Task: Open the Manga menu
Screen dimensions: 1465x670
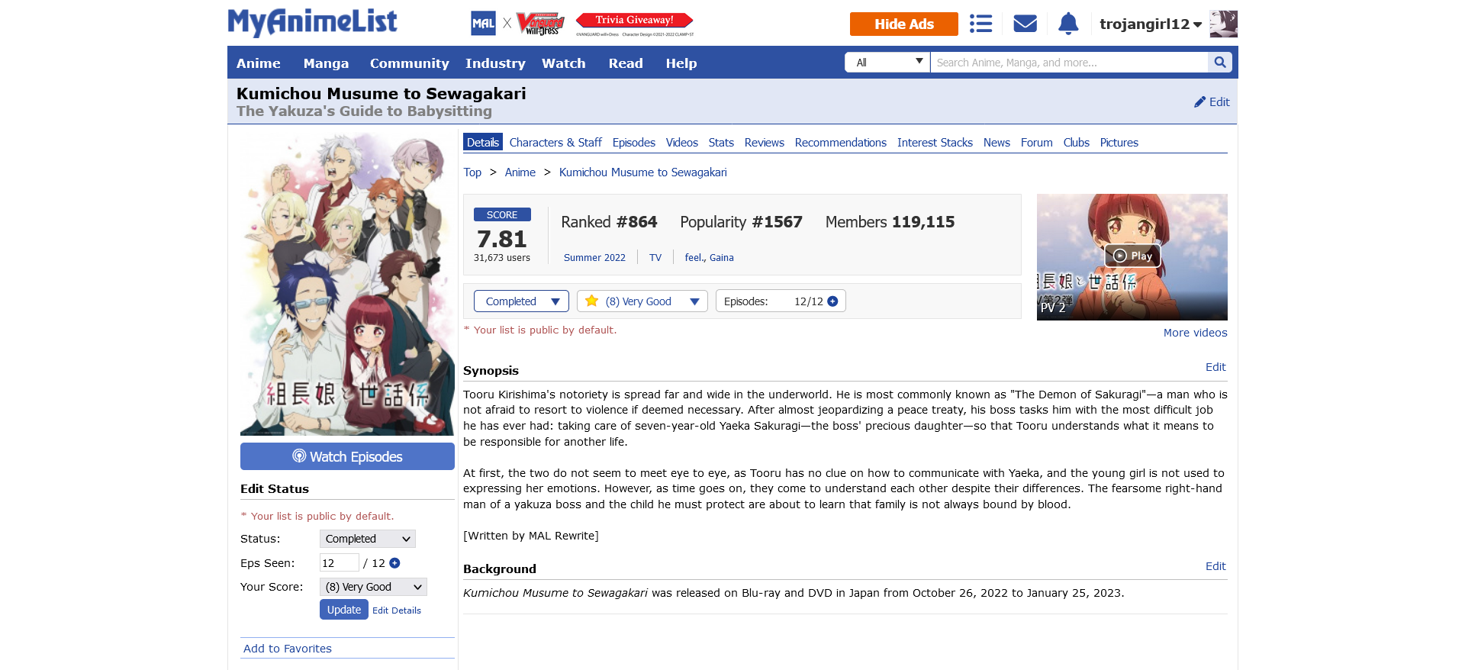Action: (326, 63)
